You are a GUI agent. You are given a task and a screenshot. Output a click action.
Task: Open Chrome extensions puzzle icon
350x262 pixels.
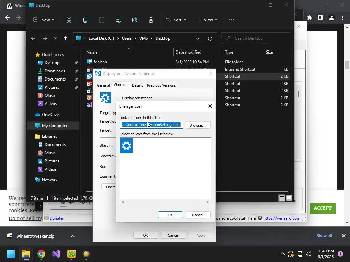[x=310, y=18]
